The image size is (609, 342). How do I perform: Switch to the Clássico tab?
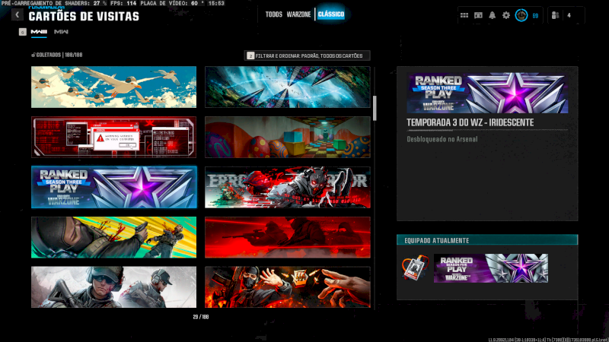click(331, 14)
